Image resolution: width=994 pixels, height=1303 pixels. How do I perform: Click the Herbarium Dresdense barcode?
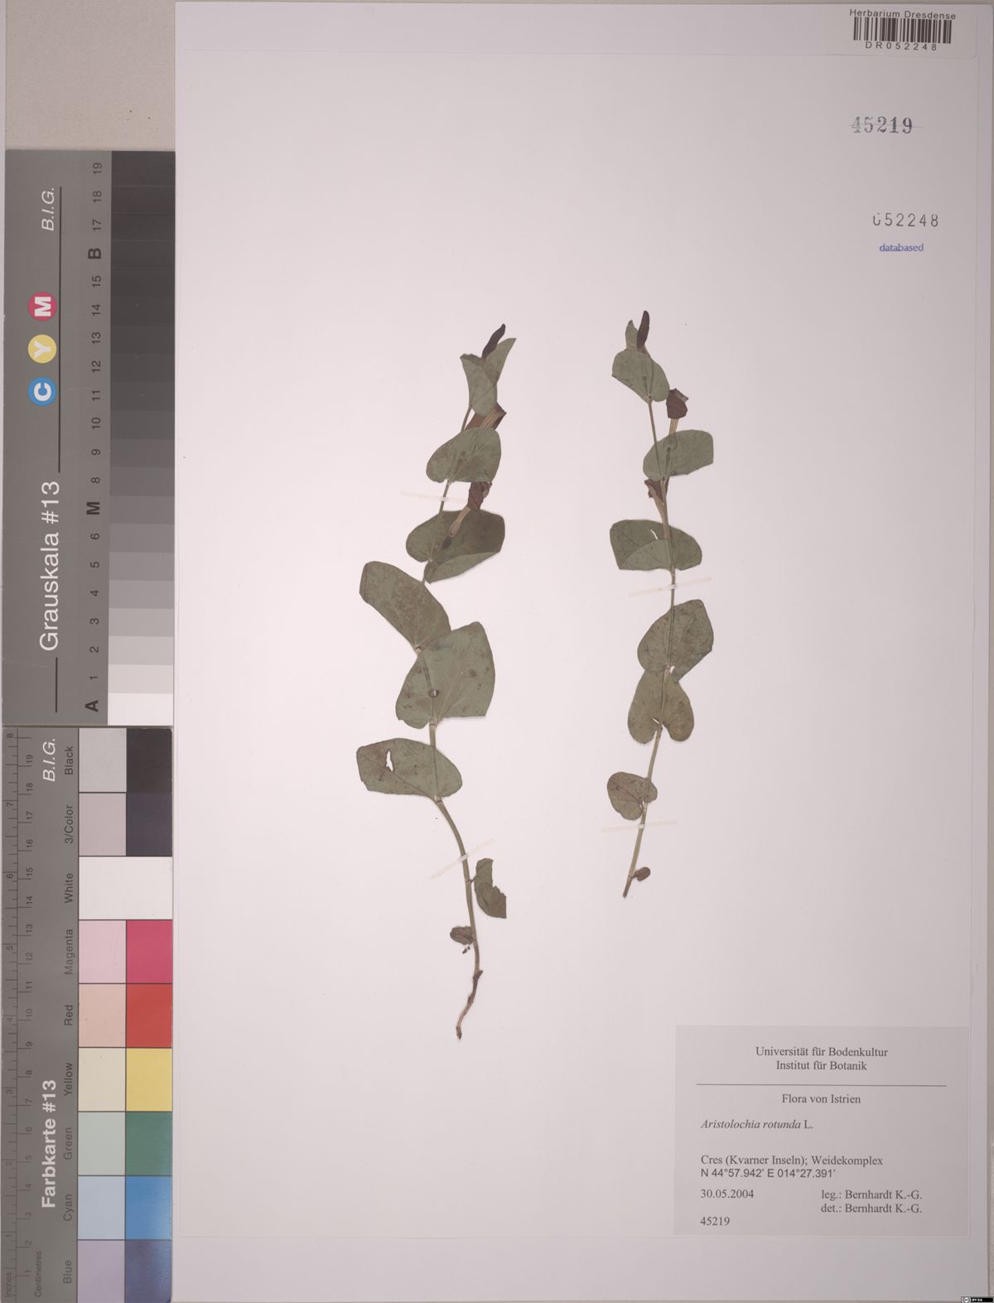(x=902, y=31)
